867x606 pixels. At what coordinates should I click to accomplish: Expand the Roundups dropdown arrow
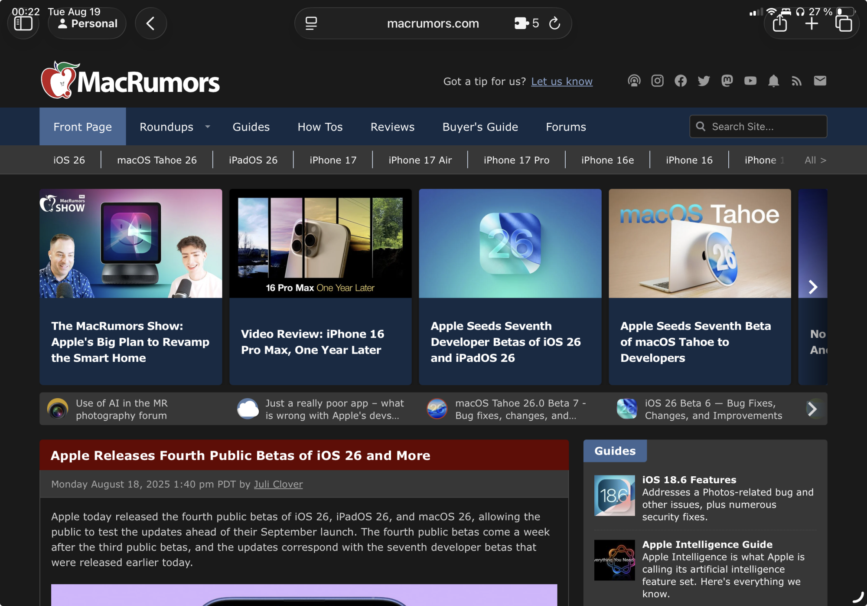[208, 127]
